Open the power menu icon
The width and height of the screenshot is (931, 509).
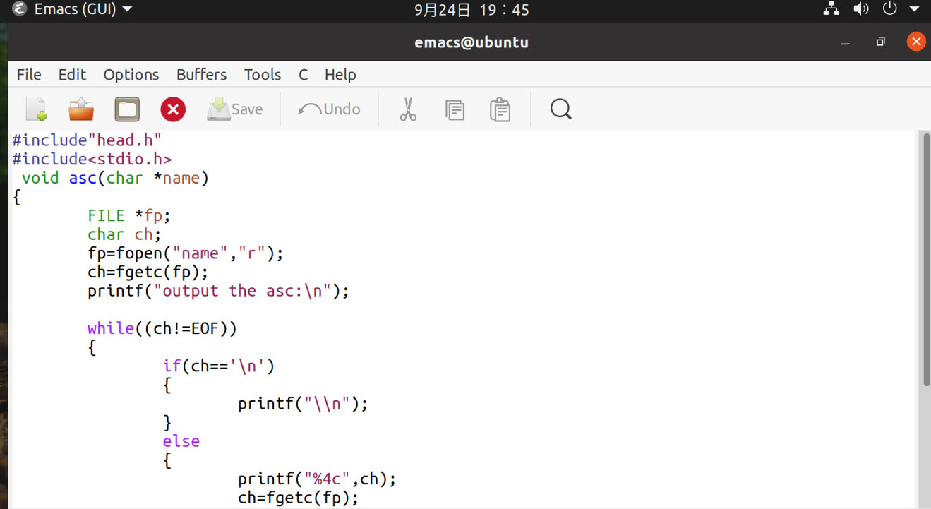pos(889,9)
